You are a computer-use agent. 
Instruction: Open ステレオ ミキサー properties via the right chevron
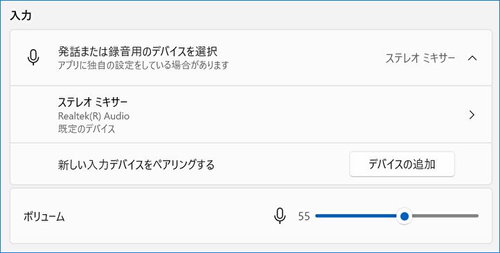click(472, 115)
